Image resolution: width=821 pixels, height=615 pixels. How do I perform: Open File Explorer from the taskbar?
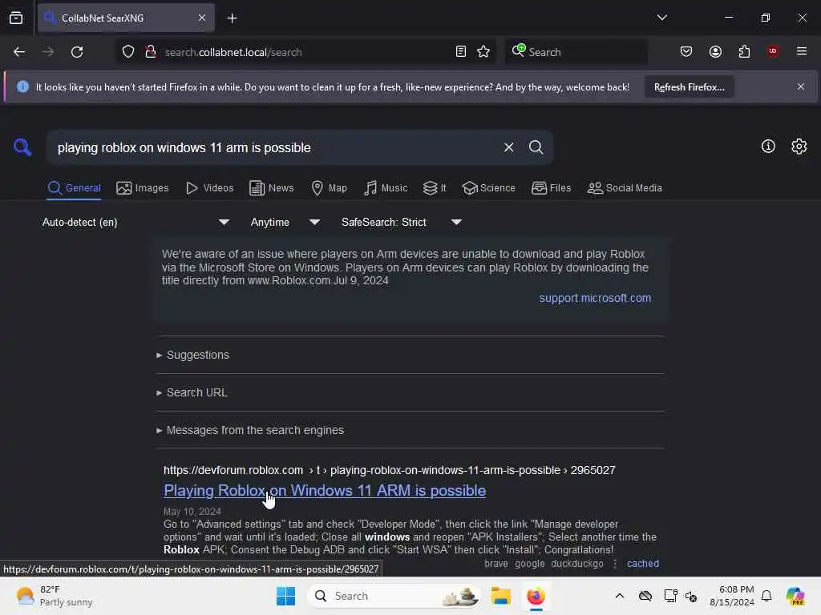pos(500,596)
